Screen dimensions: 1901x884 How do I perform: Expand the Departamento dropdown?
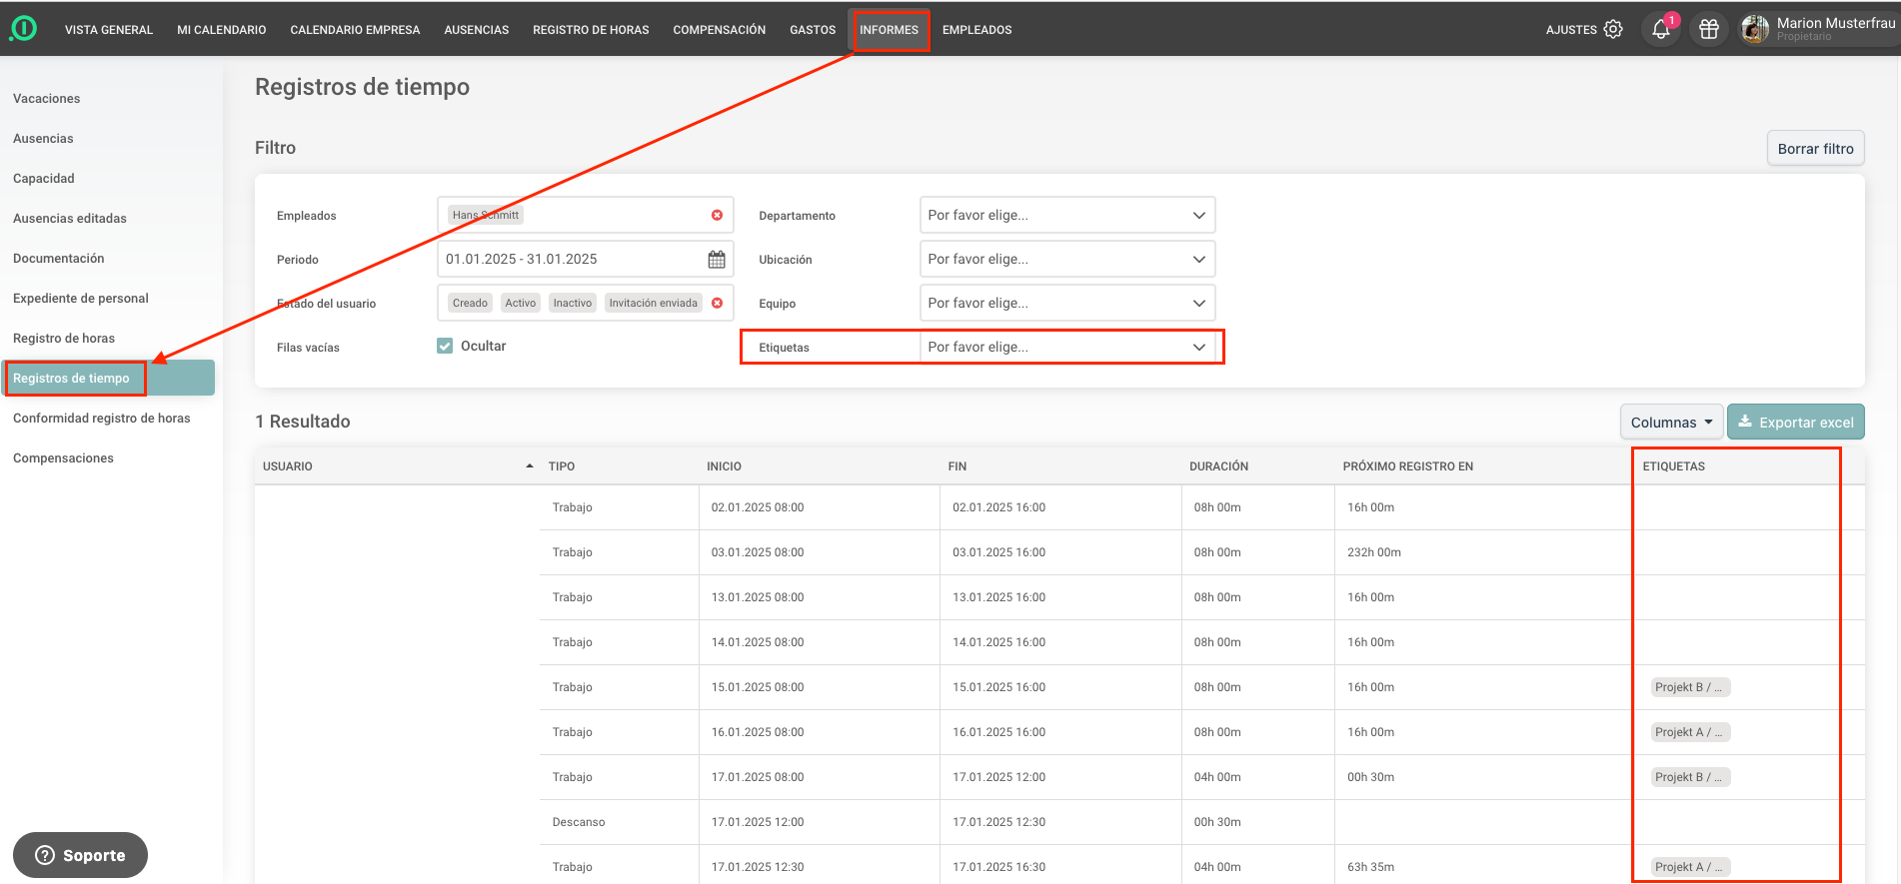(x=1066, y=216)
